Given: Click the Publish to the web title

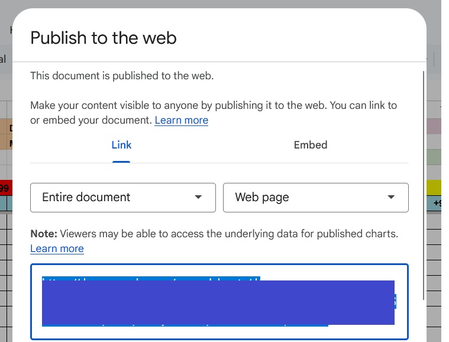Looking at the screenshot, I should (x=104, y=38).
